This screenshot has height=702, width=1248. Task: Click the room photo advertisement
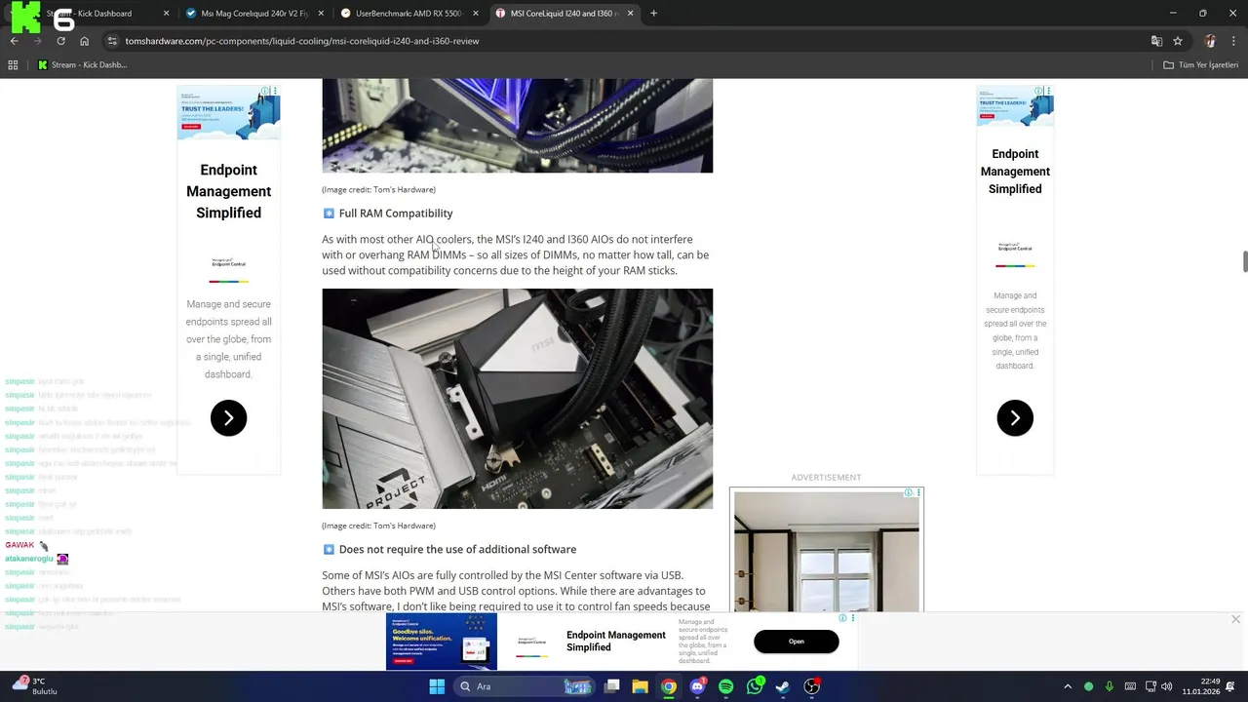(826, 551)
